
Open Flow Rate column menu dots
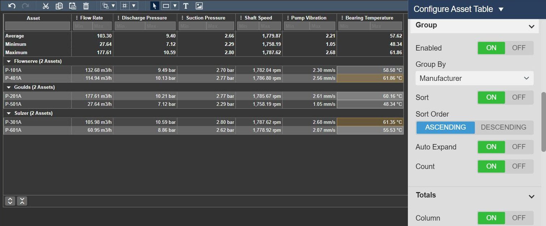pyautogui.click(x=77, y=18)
